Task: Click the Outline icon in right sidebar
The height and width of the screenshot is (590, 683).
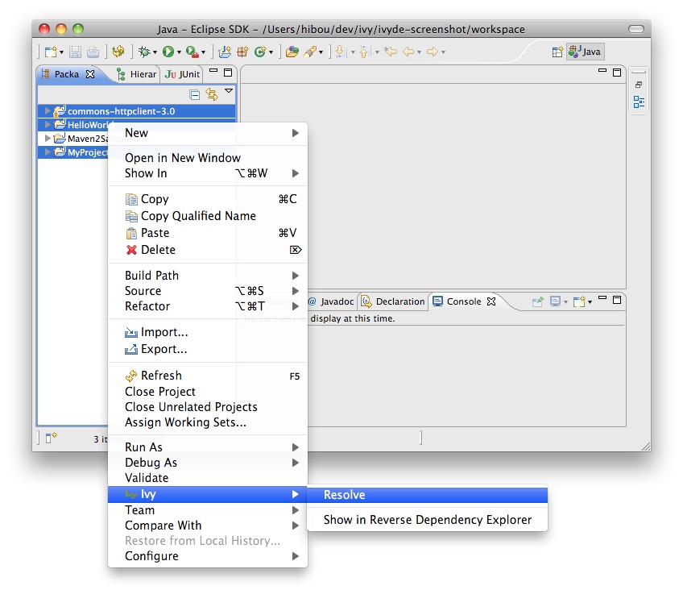Action: tap(639, 102)
